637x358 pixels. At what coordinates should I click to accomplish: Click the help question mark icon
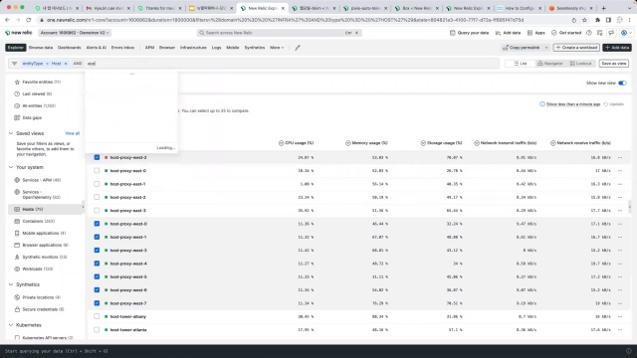click(589, 33)
